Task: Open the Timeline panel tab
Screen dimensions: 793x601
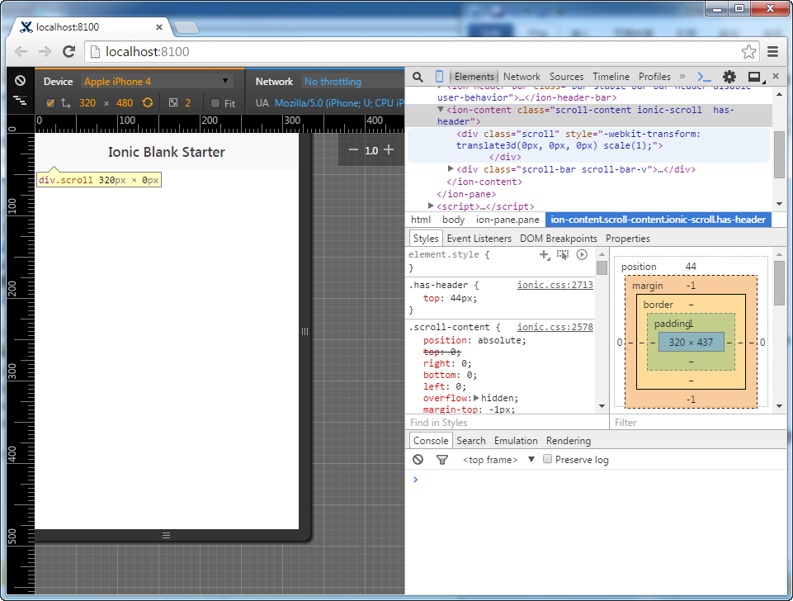Action: point(611,77)
